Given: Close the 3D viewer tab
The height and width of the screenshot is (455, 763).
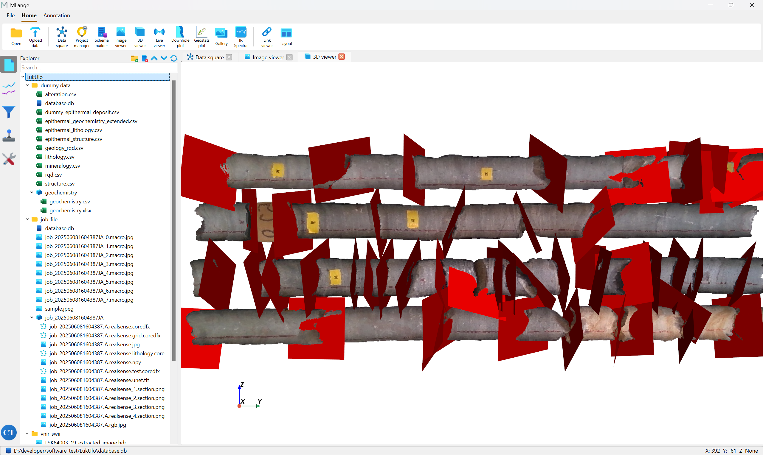Looking at the screenshot, I should coord(342,57).
